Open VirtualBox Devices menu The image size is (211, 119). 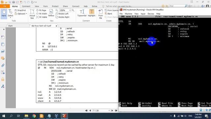pyautogui.click(x=151, y=14)
